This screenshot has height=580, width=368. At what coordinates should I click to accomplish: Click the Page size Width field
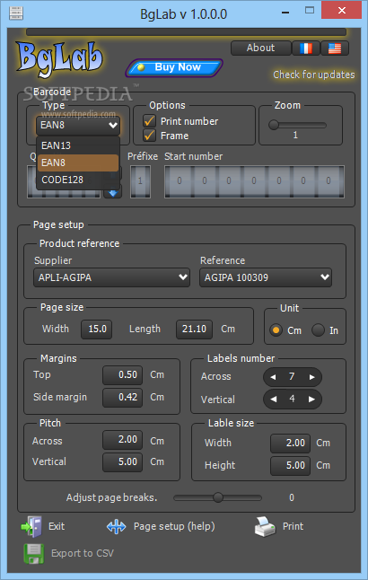(x=97, y=330)
